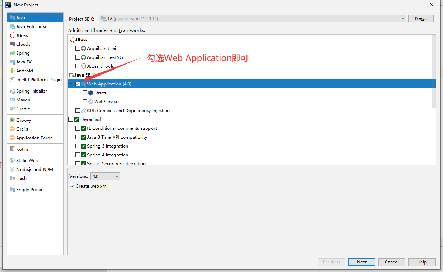Image resolution: width=443 pixels, height=272 pixels.
Task: Click the Help button
Action: click(422, 262)
